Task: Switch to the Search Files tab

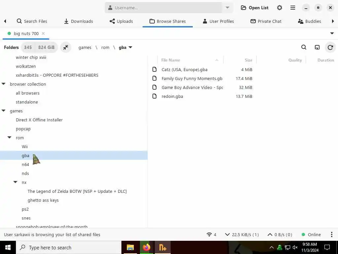Action: (x=32, y=21)
